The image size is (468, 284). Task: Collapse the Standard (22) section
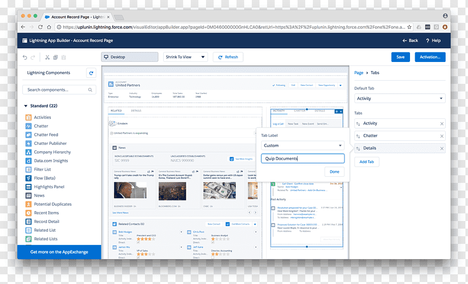pyautogui.click(x=25, y=106)
